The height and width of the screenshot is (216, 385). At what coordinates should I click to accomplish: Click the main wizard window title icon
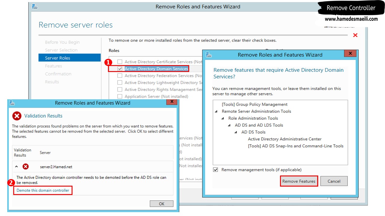35,7
